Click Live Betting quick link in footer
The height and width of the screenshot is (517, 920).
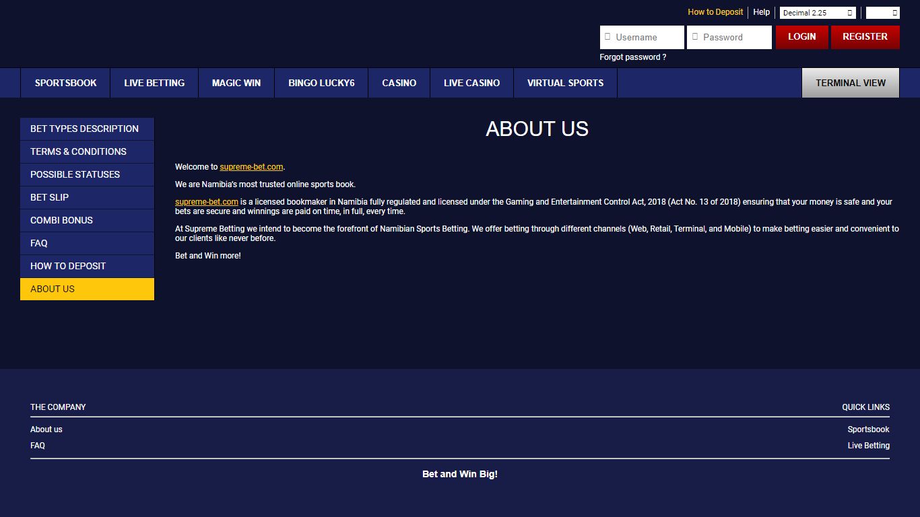869,446
